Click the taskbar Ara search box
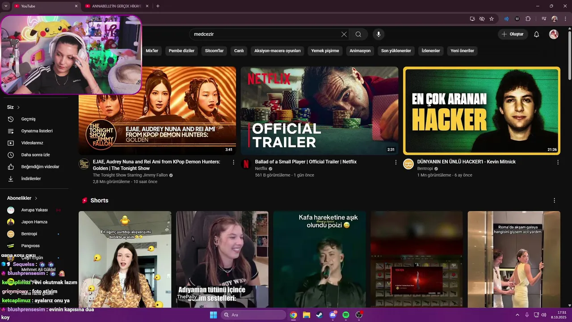 [254, 315]
